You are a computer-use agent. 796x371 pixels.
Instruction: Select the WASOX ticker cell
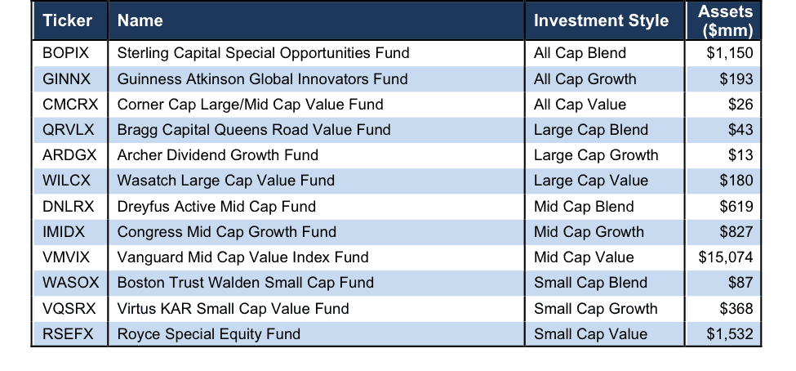[70, 283]
